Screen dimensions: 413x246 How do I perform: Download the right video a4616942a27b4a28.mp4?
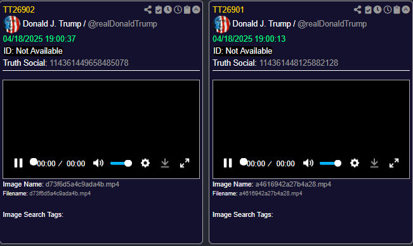[374, 163]
